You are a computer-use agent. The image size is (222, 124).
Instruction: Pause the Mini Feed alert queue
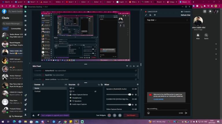(130, 66)
